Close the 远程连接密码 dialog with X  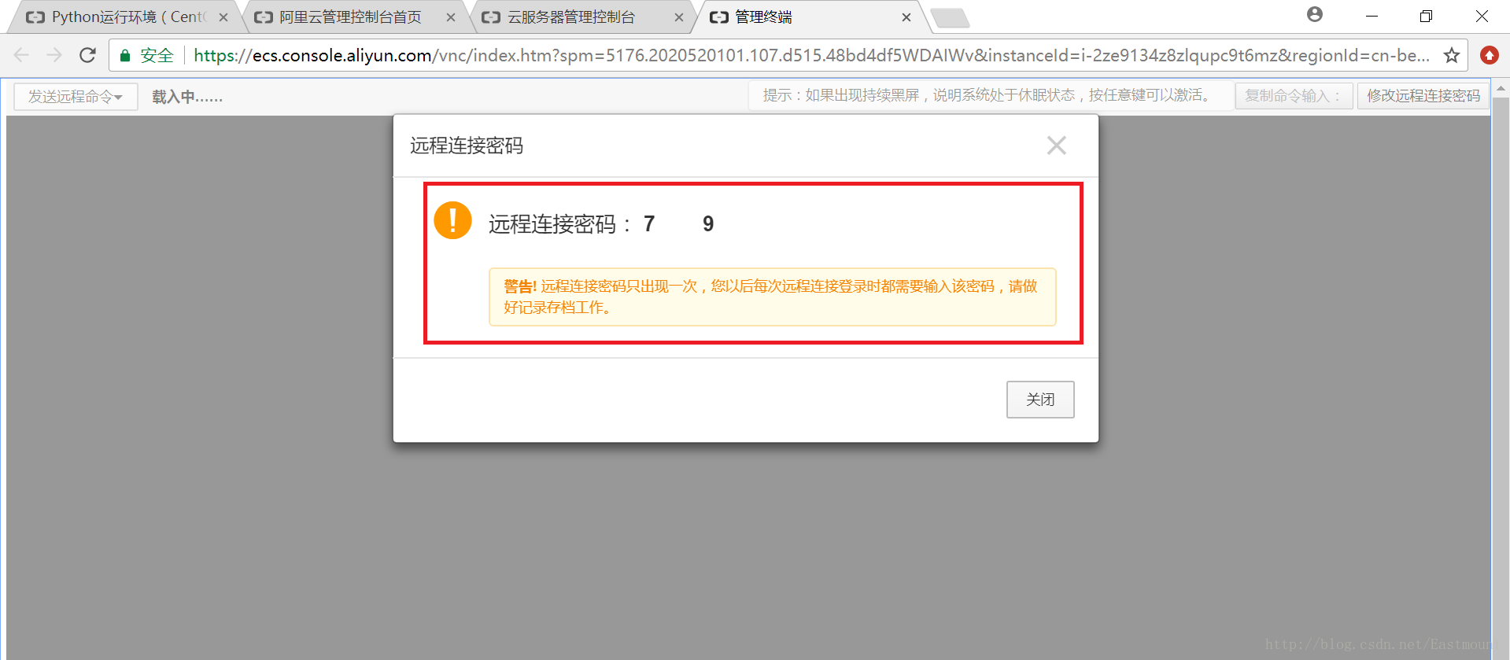tap(1056, 146)
